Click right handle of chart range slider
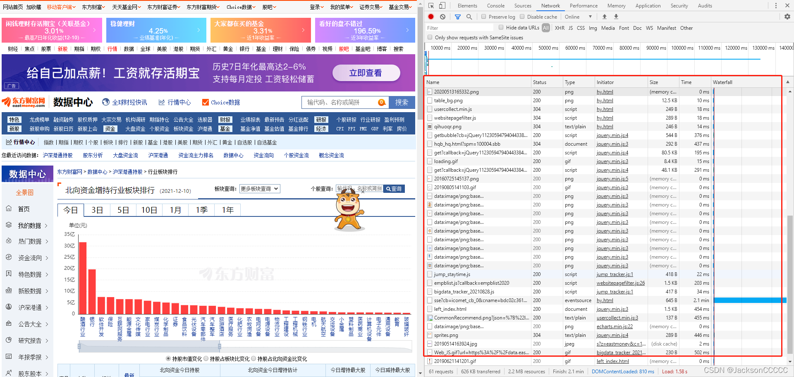 click(x=220, y=346)
